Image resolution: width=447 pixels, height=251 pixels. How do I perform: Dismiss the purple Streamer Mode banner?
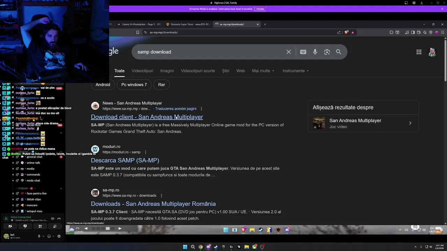[x=442, y=9]
